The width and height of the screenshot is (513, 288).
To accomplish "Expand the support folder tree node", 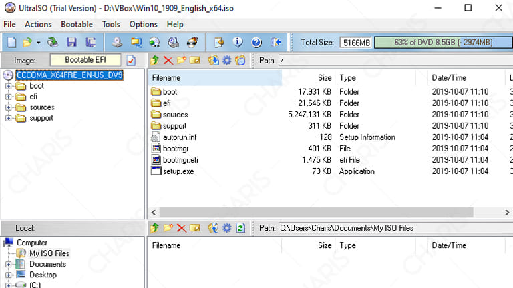I will coord(9,119).
